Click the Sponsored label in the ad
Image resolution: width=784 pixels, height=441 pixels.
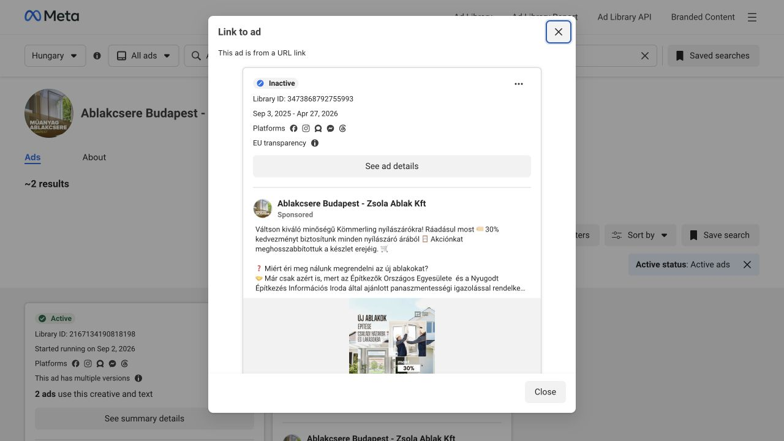(295, 215)
